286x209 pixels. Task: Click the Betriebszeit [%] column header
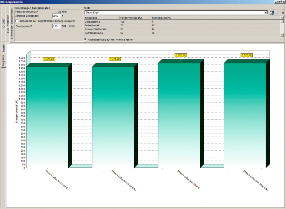click(216, 18)
